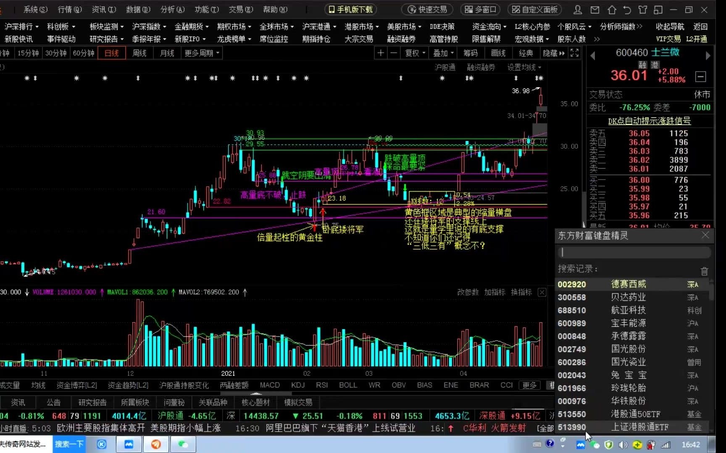Click 收起导航 button
Image resolution: width=726 pixels, height=453 pixels.
(x=670, y=26)
